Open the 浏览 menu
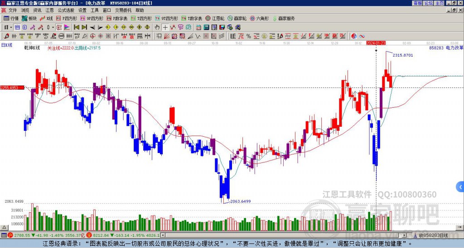 coord(25,10)
